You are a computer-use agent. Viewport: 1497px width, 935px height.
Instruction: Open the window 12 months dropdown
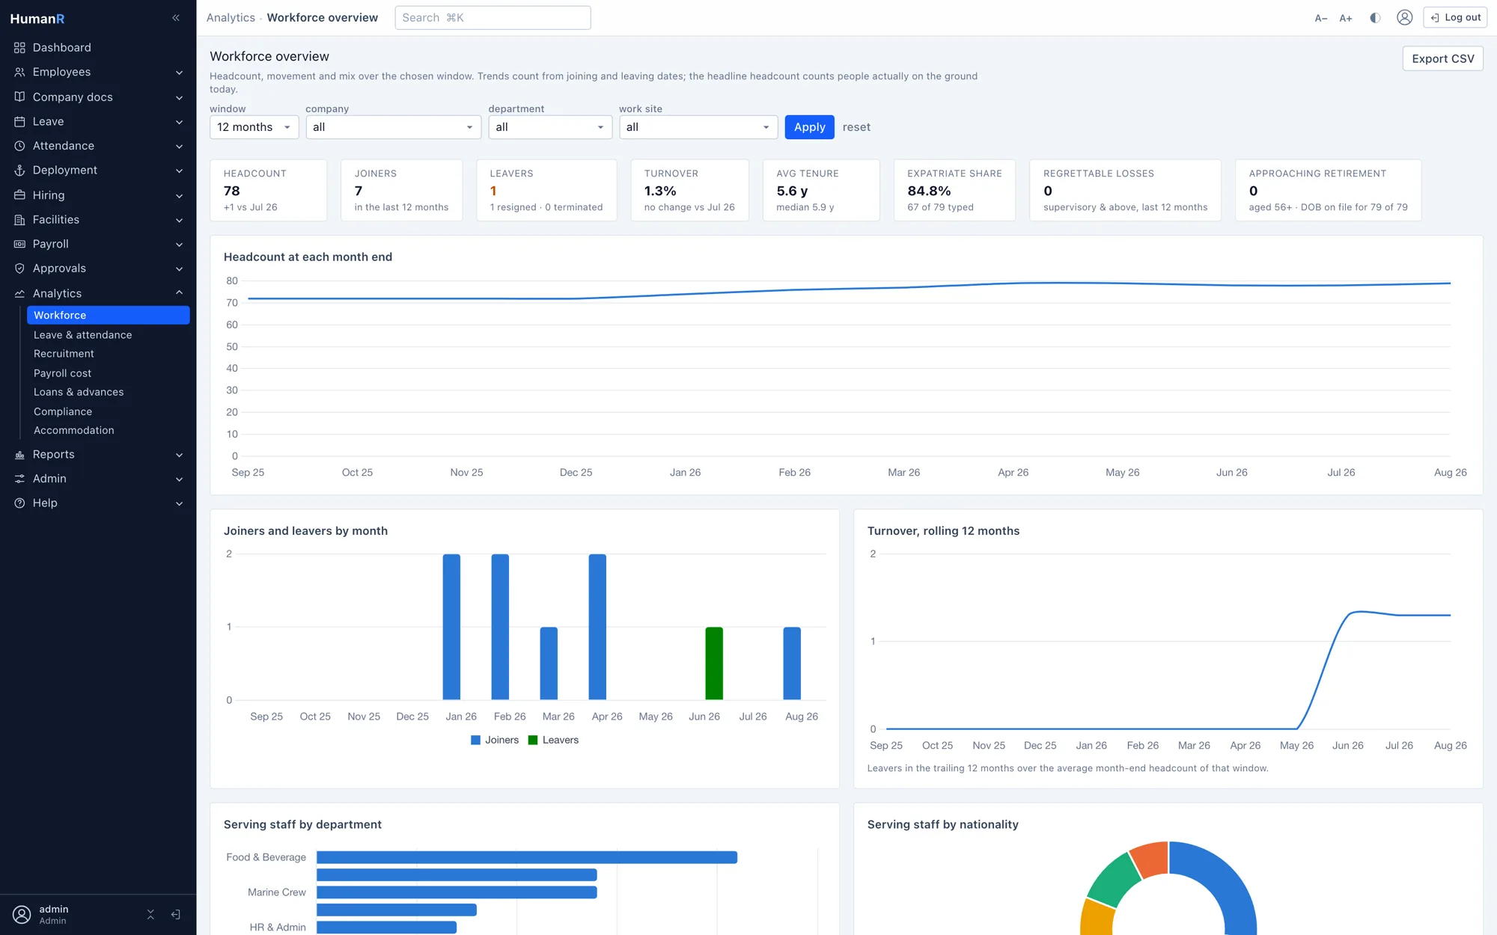[x=254, y=127]
